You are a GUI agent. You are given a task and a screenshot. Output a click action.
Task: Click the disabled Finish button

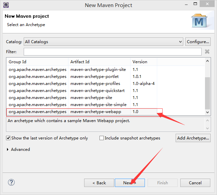pos(163,183)
